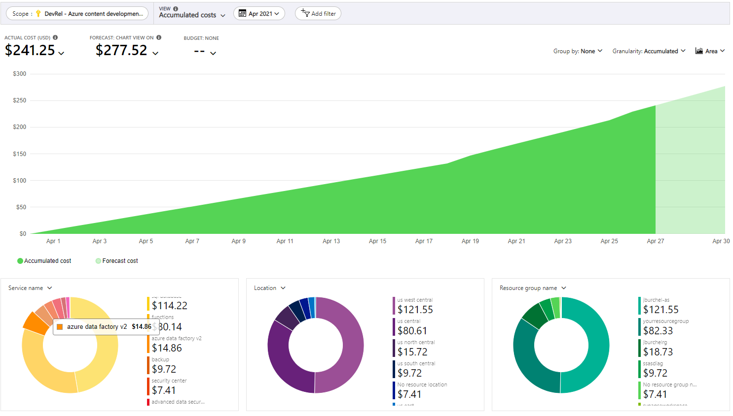Click the area chart icon near the chart type selector

pyautogui.click(x=699, y=50)
